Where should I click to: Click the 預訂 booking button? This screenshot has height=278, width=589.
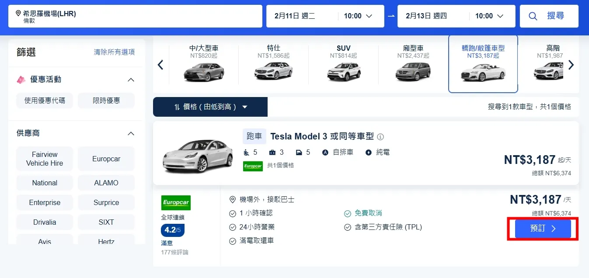(x=543, y=229)
